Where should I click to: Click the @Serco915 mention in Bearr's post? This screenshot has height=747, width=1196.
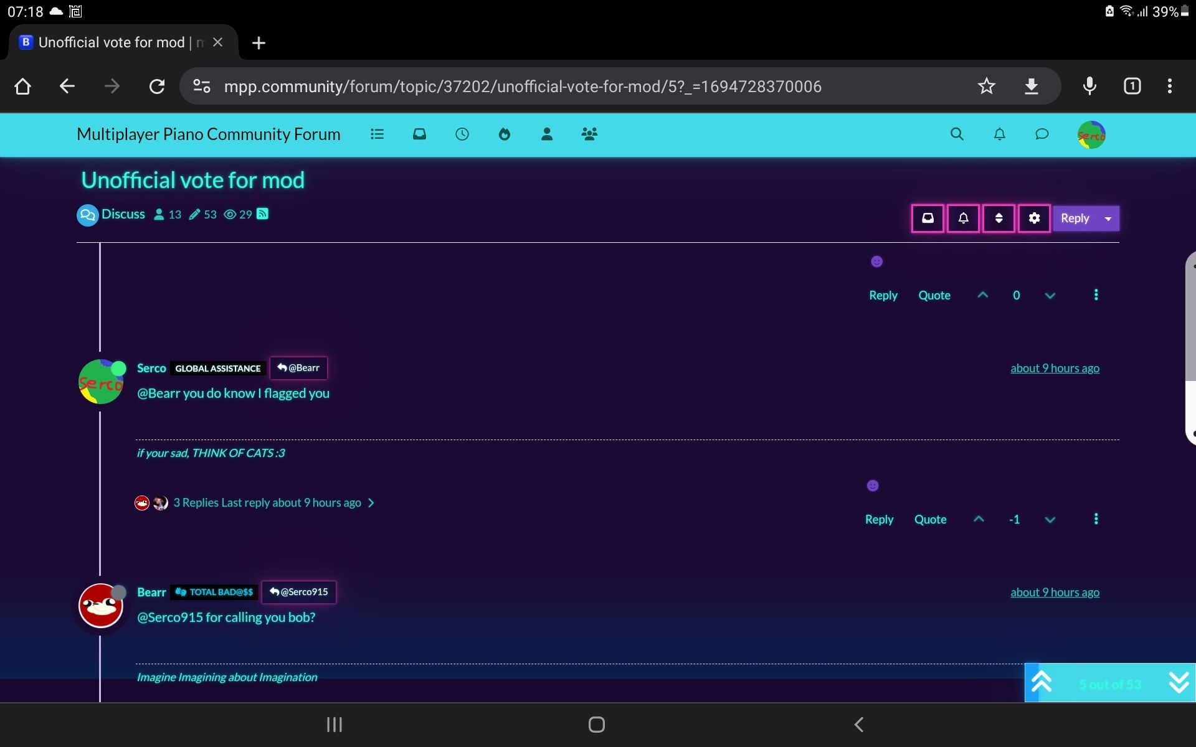pos(170,617)
